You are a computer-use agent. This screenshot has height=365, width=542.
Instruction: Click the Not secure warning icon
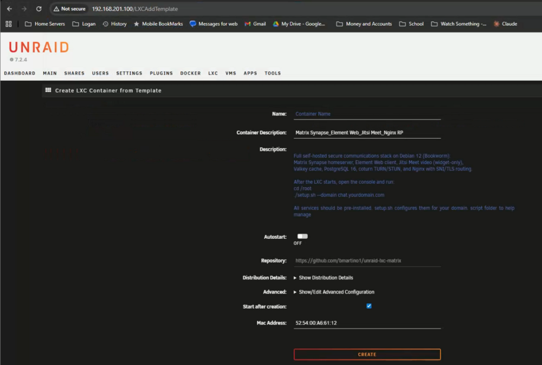click(56, 9)
